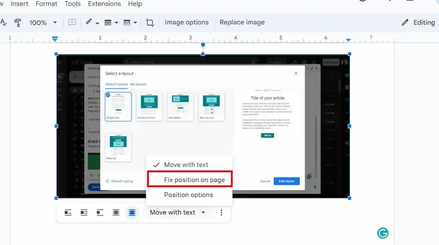439x245 pixels.
Task: Click the Grammarly icon
Action: (383, 233)
